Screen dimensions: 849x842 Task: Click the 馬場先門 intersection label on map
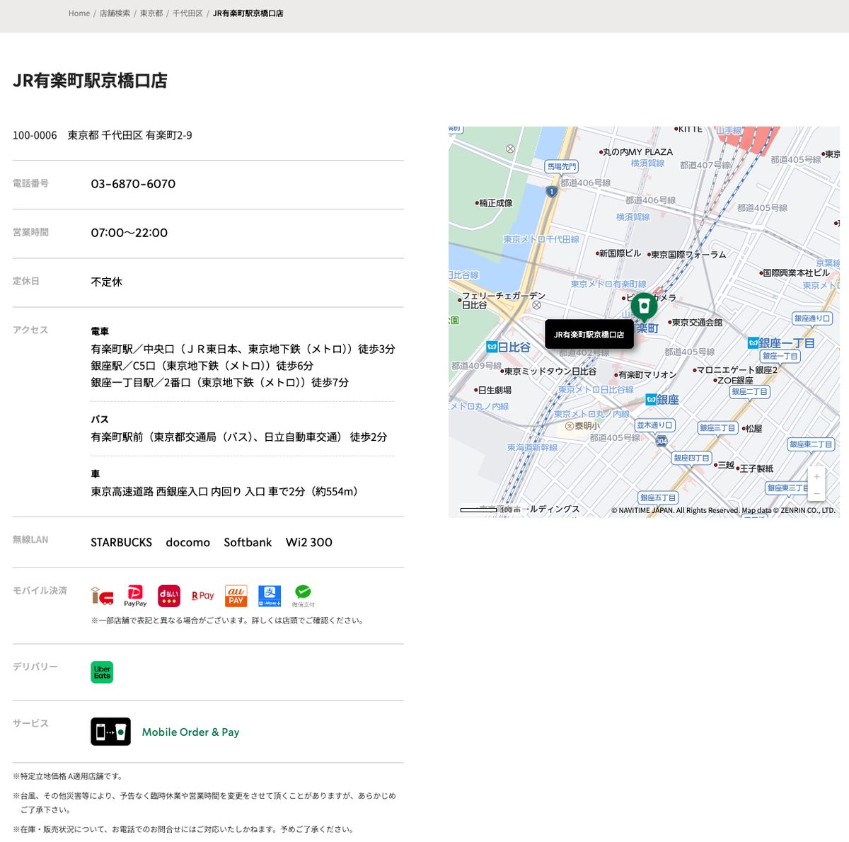pyautogui.click(x=562, y=166)
